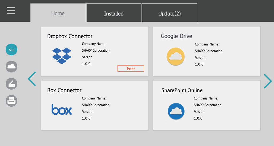The width and height of the screenshot is (274, 146).
Task: Click version 1.0.0 in Dropbox Connector card
Action: coord(86,64)
